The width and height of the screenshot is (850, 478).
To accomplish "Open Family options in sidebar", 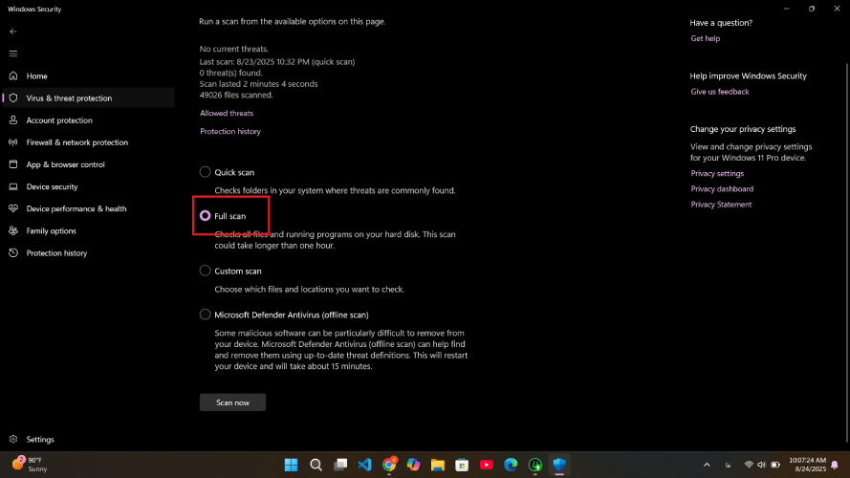I will coord(51,230).
